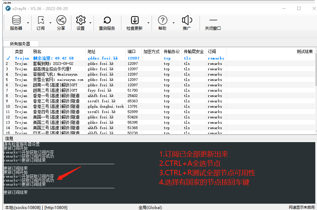Select the 美国一号|高速|解锁|隧道 server alias
This screenshot has width=317, height=210.
click(x=56, y=117)
